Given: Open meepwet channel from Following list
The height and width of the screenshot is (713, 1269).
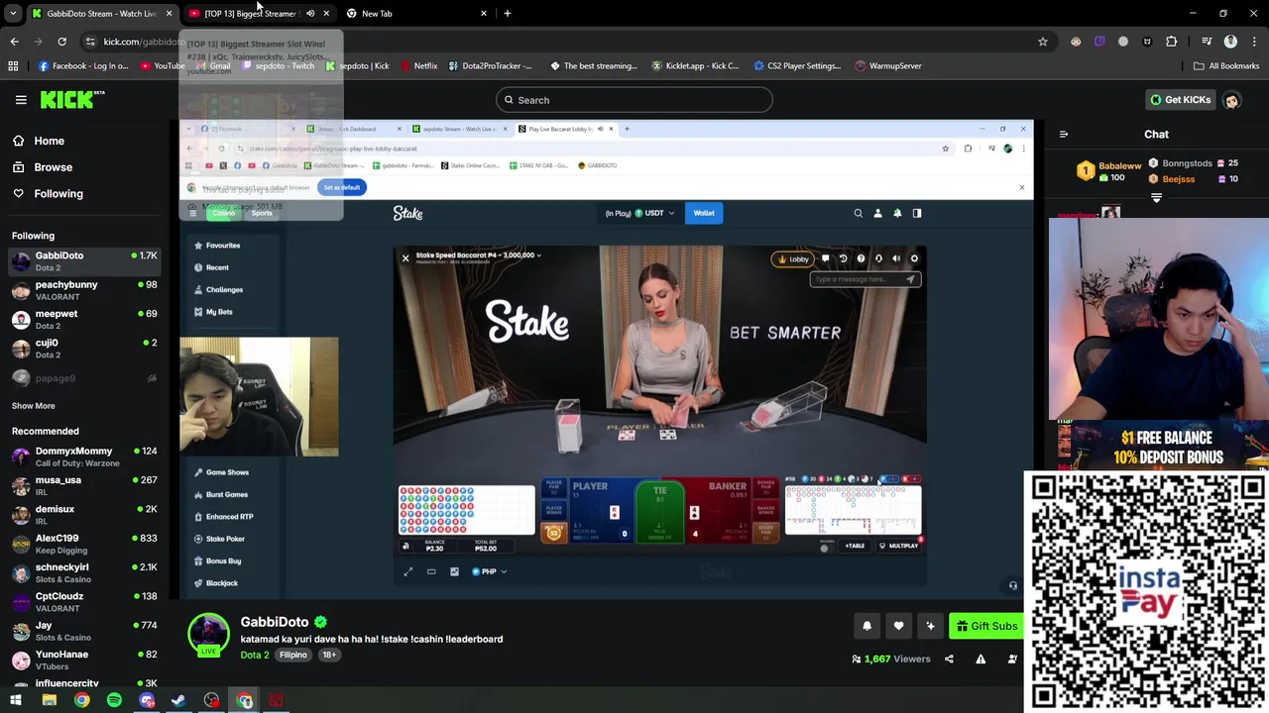Looking at the screenshot, I should [84, 319].
